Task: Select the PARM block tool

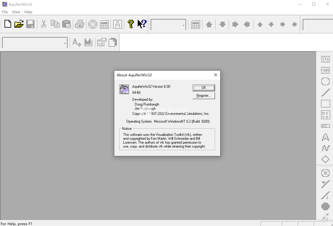Action: tap(325, 70)
